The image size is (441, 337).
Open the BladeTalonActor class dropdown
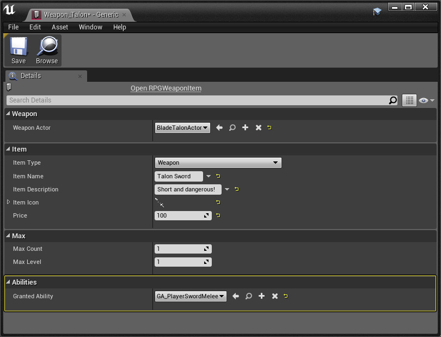pos(182,128)
